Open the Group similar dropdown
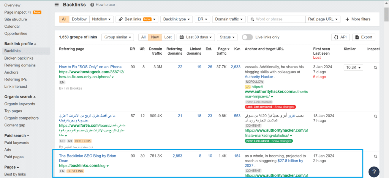The image size is (389, 178). [118, 37]
